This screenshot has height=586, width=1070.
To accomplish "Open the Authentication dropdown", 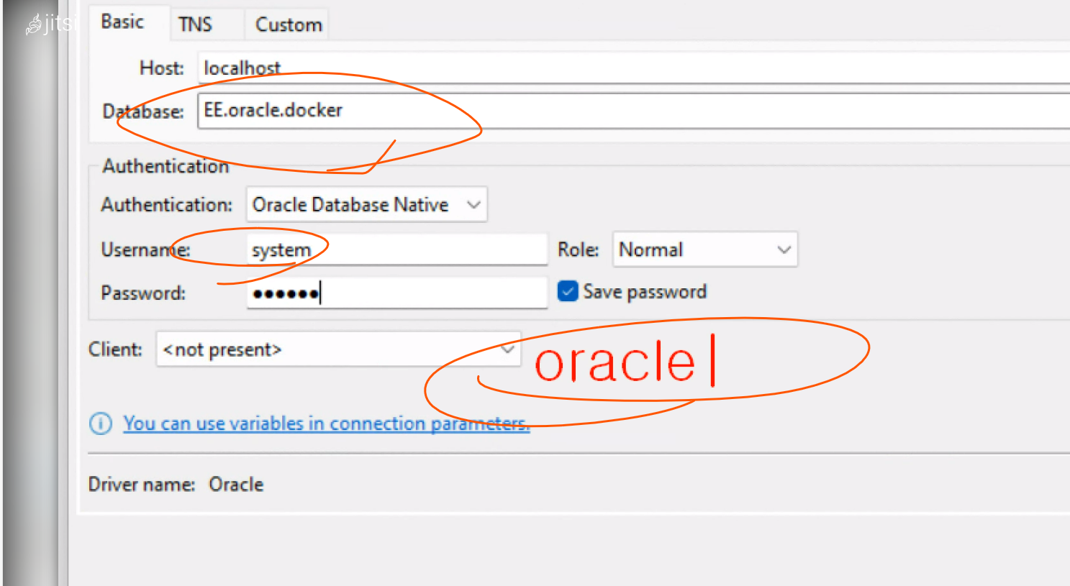I will coord(366,204).
